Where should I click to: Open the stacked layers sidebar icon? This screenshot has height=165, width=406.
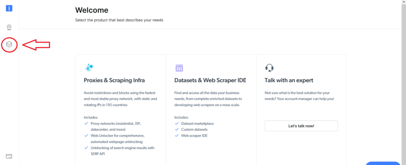pyautogui.click(x=9, y=44)
